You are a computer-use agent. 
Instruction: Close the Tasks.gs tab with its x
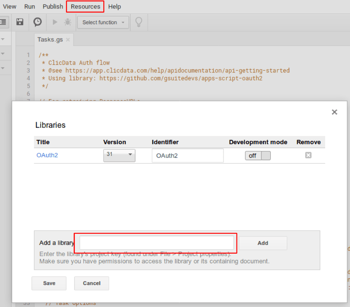pyautogui.click(x=68, y=40)
